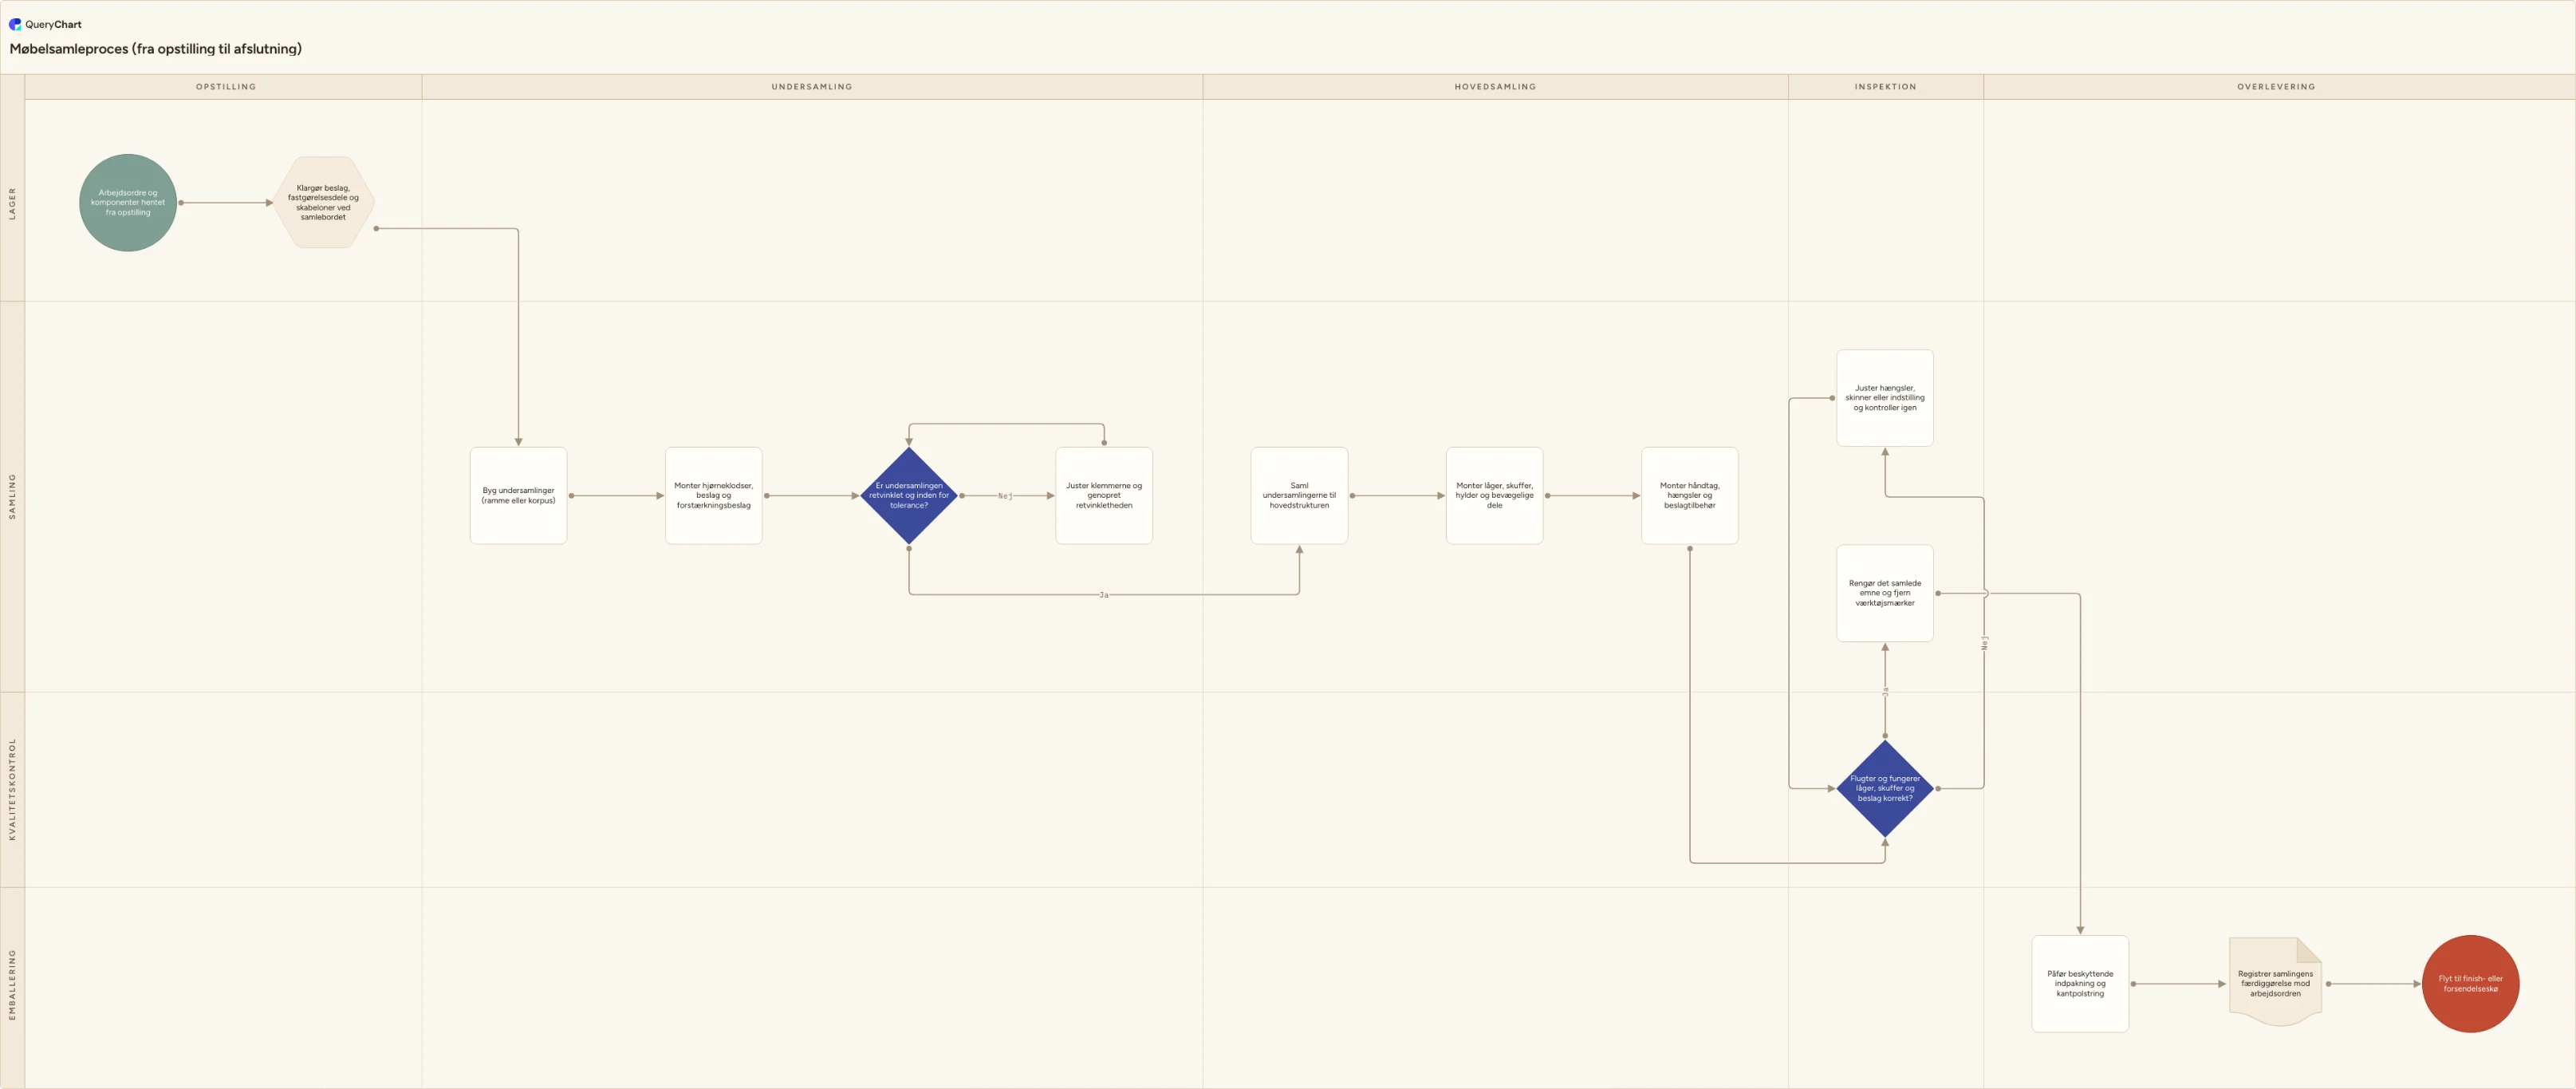Select the green start circle node
Image resolution: width=2576 pixels, height=1089 pixels.
pyautogui.click(x=128, y=202)
